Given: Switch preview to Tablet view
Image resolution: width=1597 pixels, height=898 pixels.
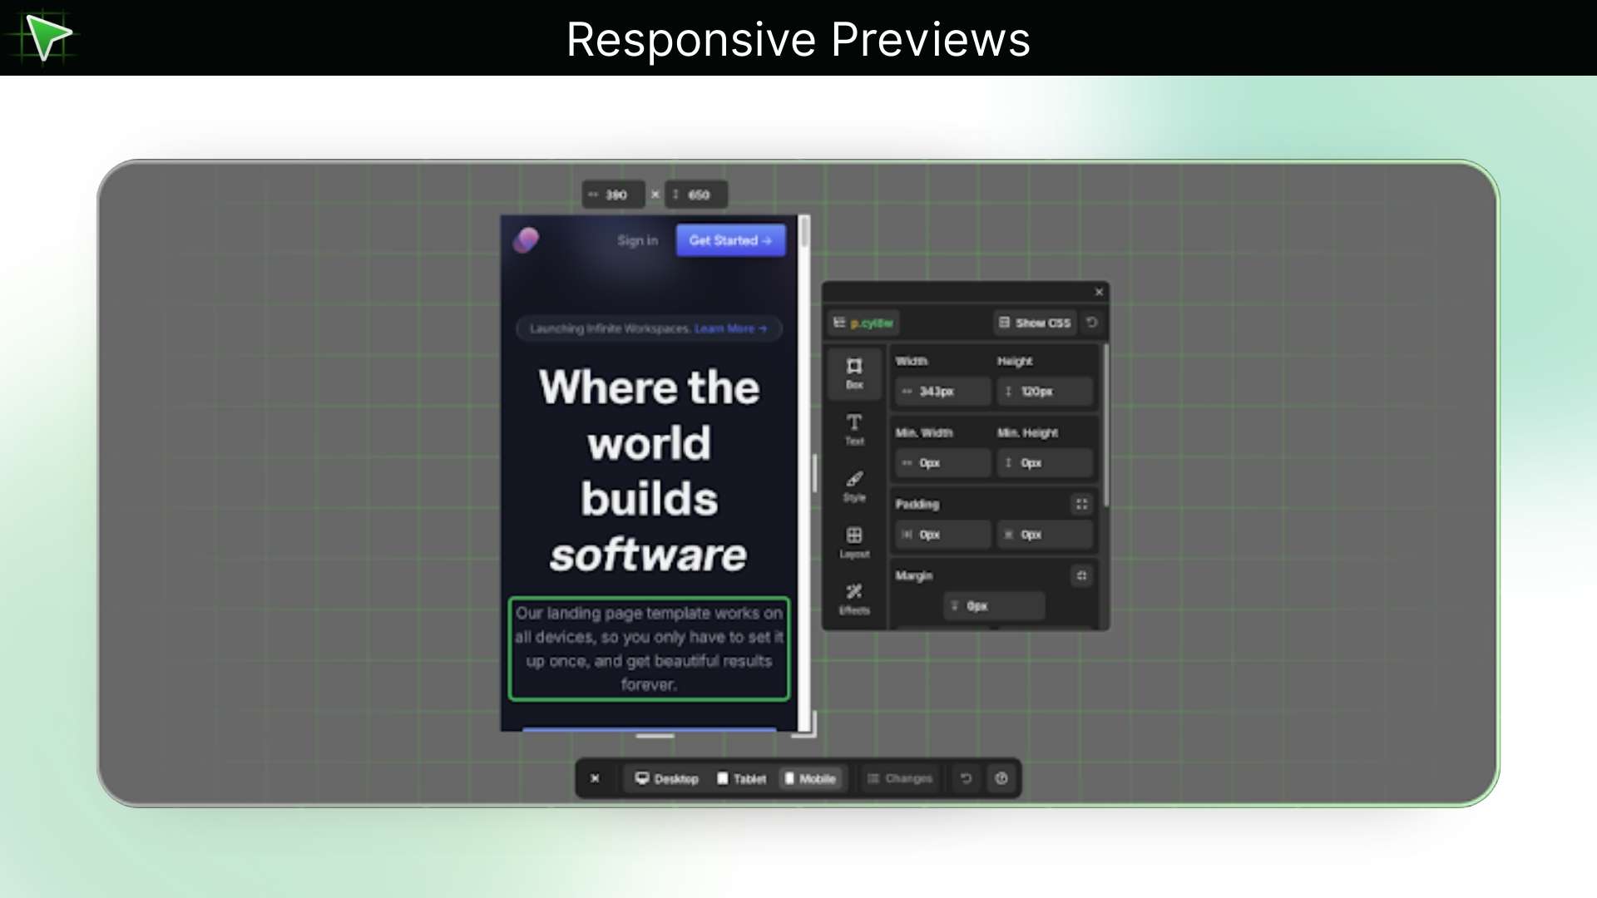Looking at the screenshot, I should coord(741,778).
